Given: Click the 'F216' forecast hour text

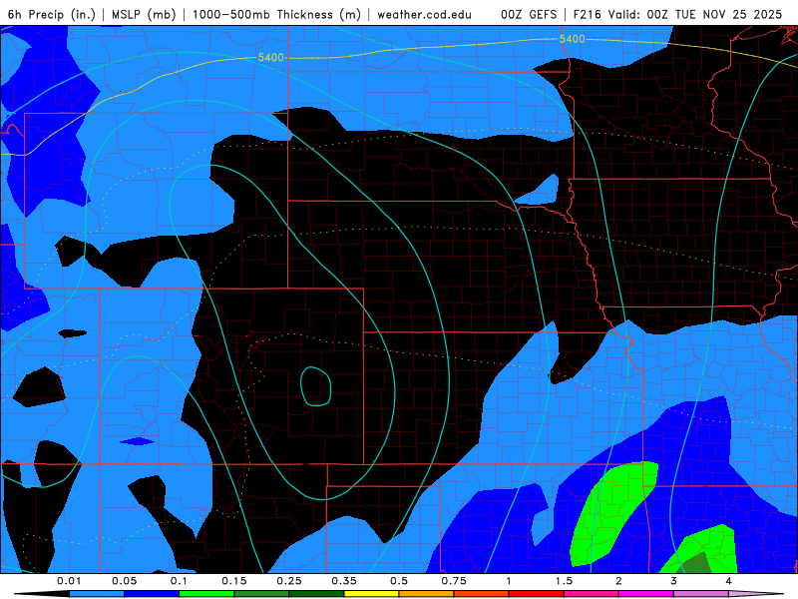Looking at the screenshot, I should (587, 14).
